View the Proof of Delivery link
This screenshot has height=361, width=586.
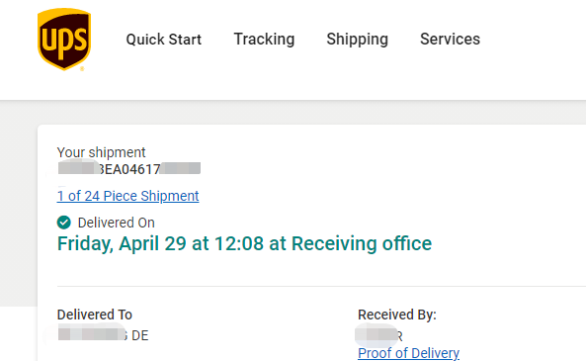[408, 353]
